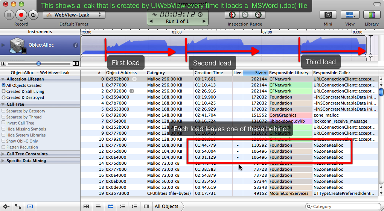
Task: Adjust the track scale slider knob
Action: pos(38,64)
